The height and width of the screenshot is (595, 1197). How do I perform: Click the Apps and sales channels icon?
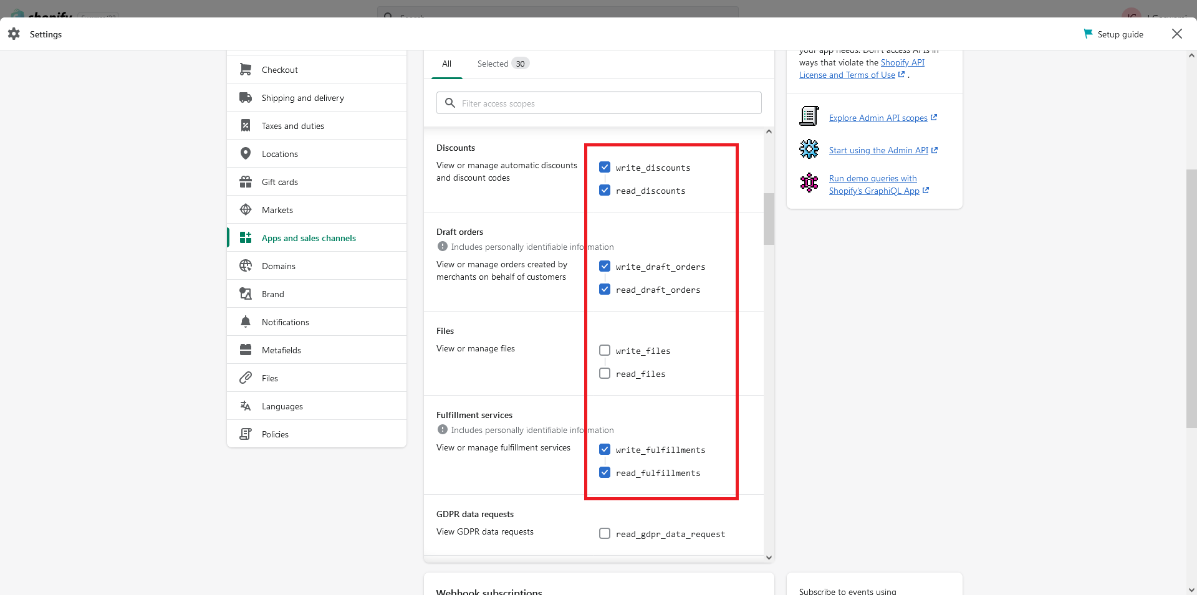click(x=246, y=238)
